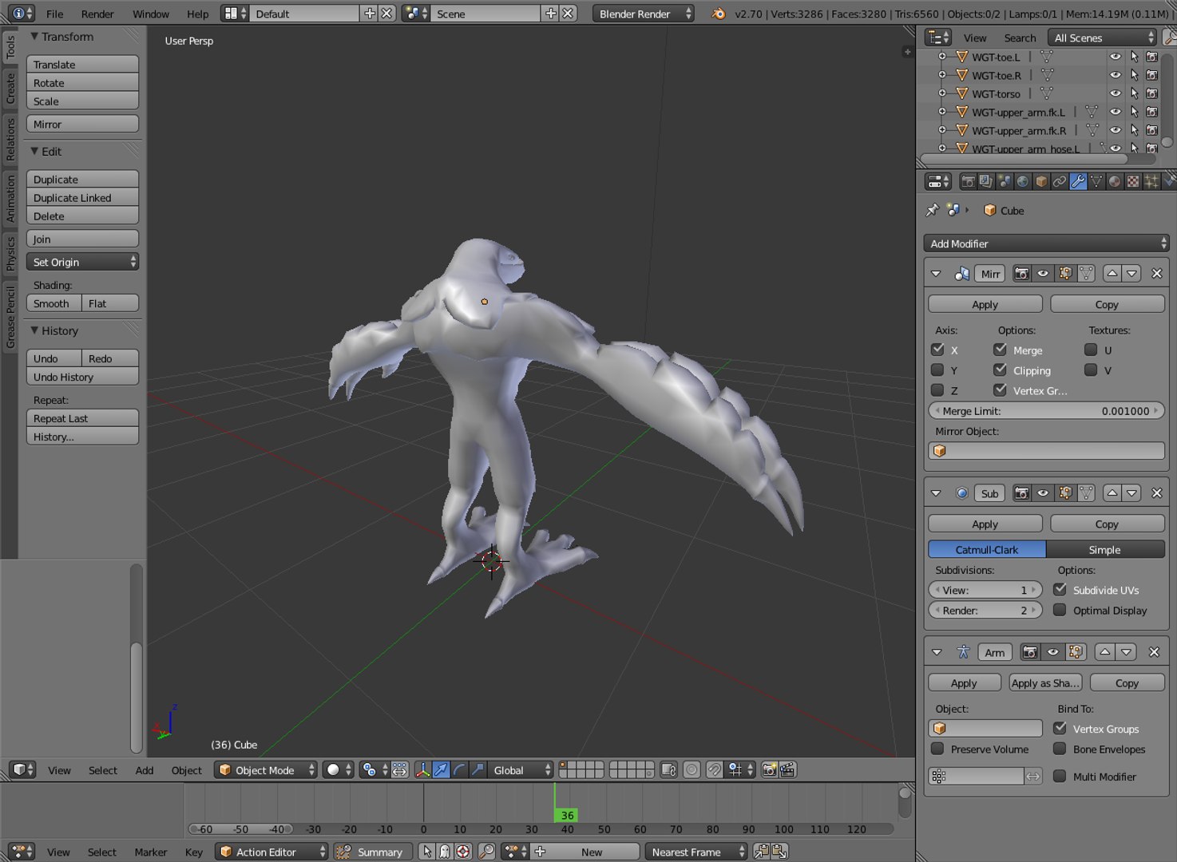
Task: Toggle proportional editing circle icon
Action: (x=692, y=770)
